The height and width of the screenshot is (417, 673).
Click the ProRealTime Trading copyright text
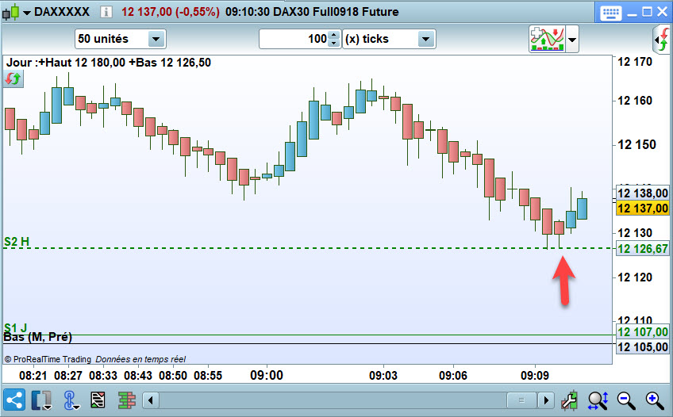95,359
